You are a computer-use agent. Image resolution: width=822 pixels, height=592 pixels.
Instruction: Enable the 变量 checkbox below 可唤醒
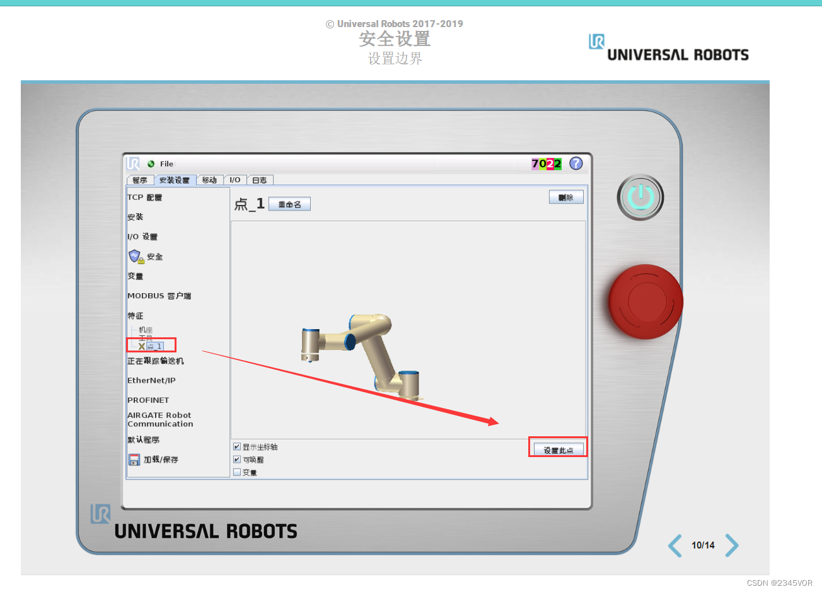(x=237, y=472)
